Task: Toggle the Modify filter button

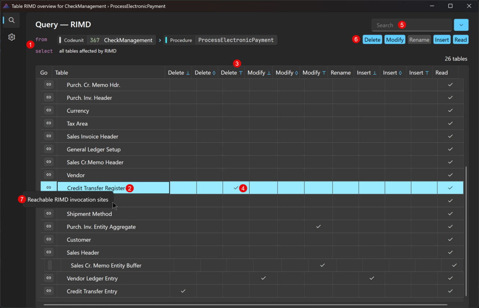Action: pyautogui.click(x=395, y=40)
